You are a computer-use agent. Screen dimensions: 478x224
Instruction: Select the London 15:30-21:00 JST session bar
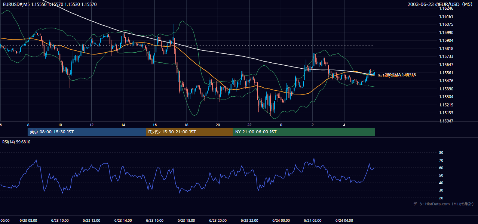click(x=190, y=132)
